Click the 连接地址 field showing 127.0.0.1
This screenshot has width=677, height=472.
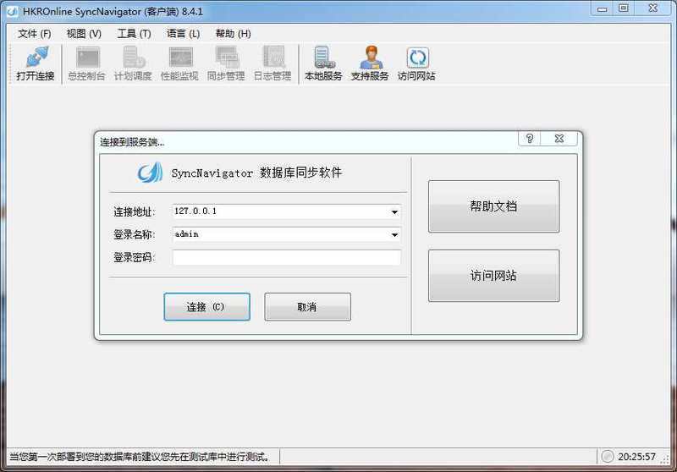pyautogui.click(x=287, y=211)
